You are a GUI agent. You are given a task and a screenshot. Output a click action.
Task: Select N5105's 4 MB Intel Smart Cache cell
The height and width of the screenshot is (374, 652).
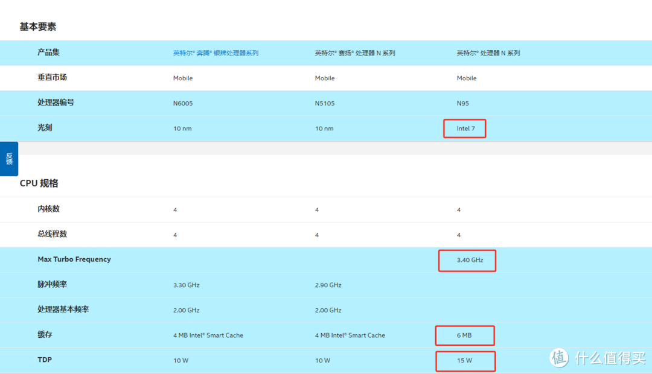click(350, 335)
